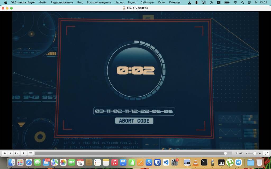Open the Wi-Fi menu
Viewport: 271px width, 169px height.
coord(235,2)
